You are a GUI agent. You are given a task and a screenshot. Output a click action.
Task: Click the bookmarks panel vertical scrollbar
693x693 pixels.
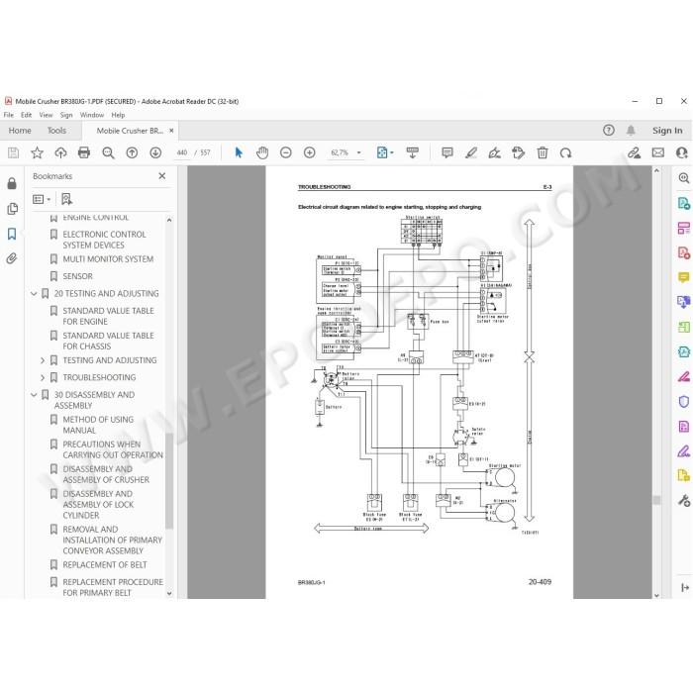tap(169, 481)
